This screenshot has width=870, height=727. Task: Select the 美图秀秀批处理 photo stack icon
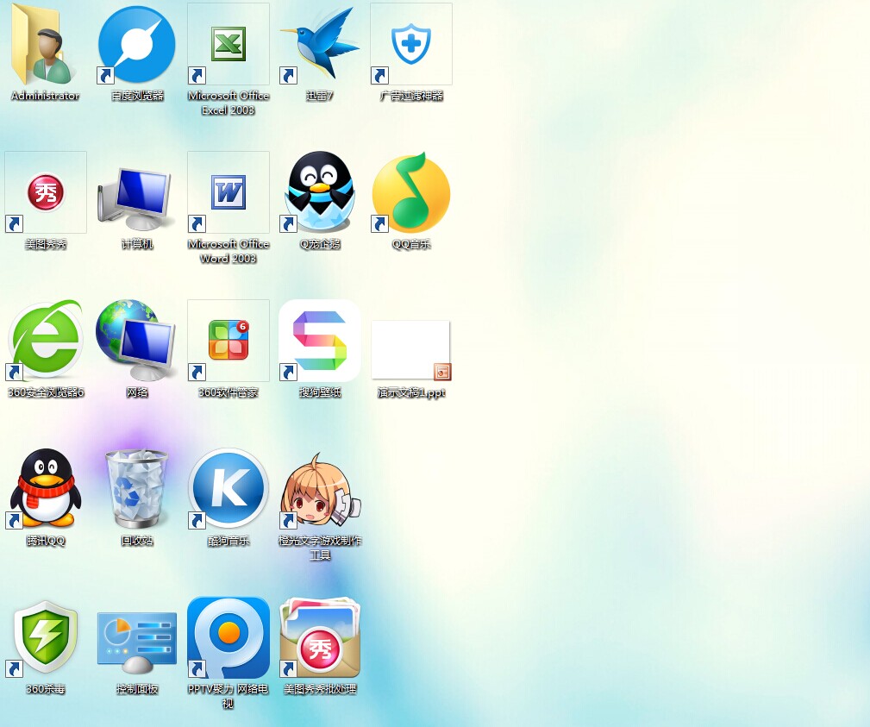pos(320,637)
